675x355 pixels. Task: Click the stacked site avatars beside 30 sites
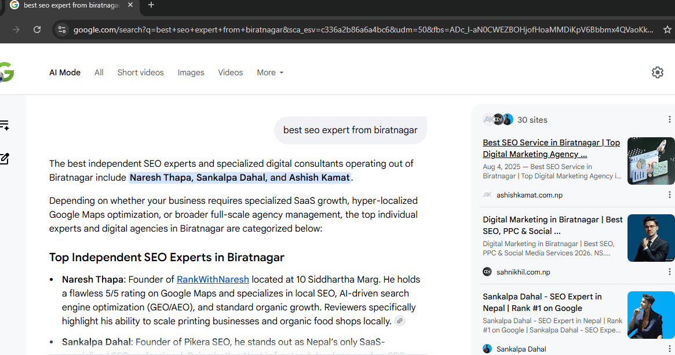click(498, 120)
